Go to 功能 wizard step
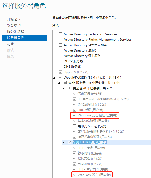The height and width of the screenshot is (178, 151). point(10,44)
